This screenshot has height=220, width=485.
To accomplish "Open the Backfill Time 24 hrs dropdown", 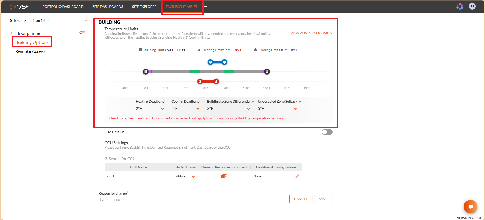I will pos(185,176).
